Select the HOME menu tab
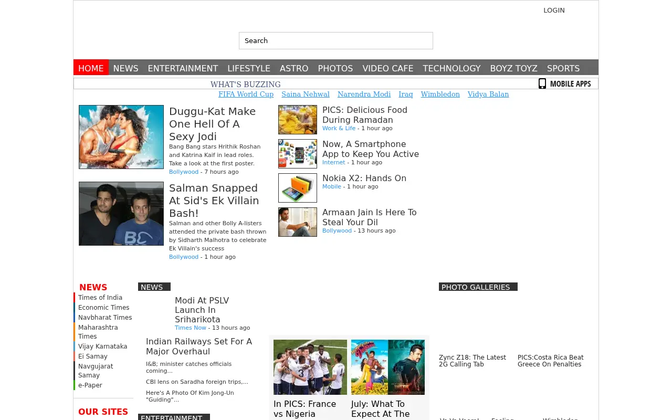Screen dimensions: 672x420 coord(91,68)
